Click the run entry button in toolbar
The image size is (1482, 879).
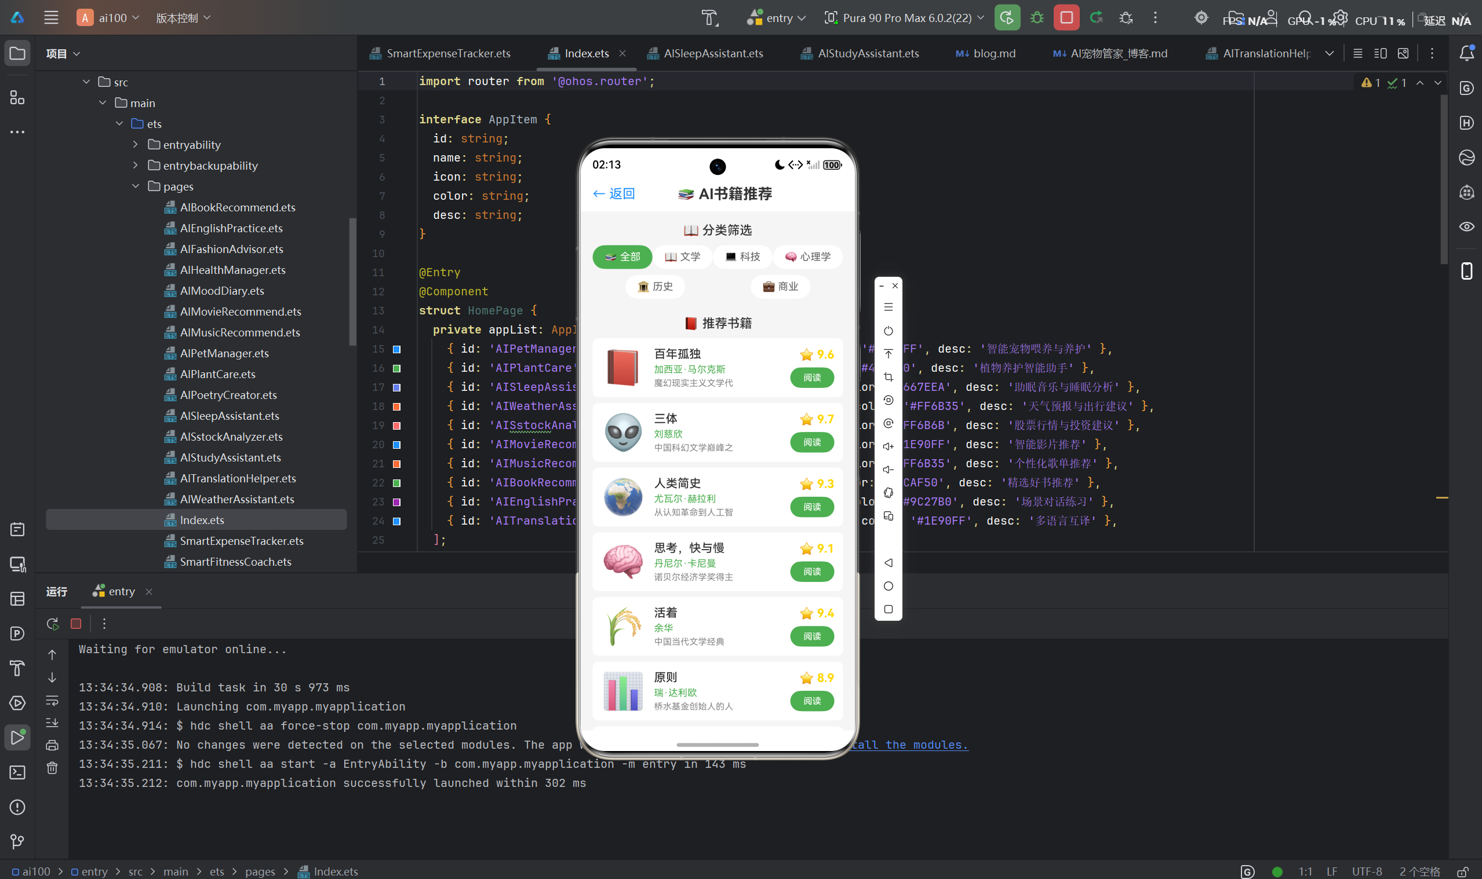pos(1007,18)
